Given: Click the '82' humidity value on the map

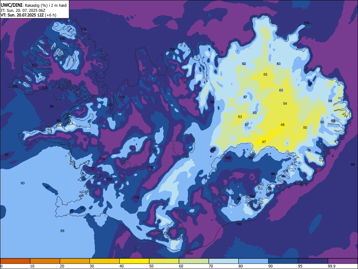Looking at the screenshot, I should pos(244,63).
